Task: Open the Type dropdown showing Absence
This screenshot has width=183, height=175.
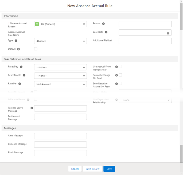Action: tap(60, 41)
